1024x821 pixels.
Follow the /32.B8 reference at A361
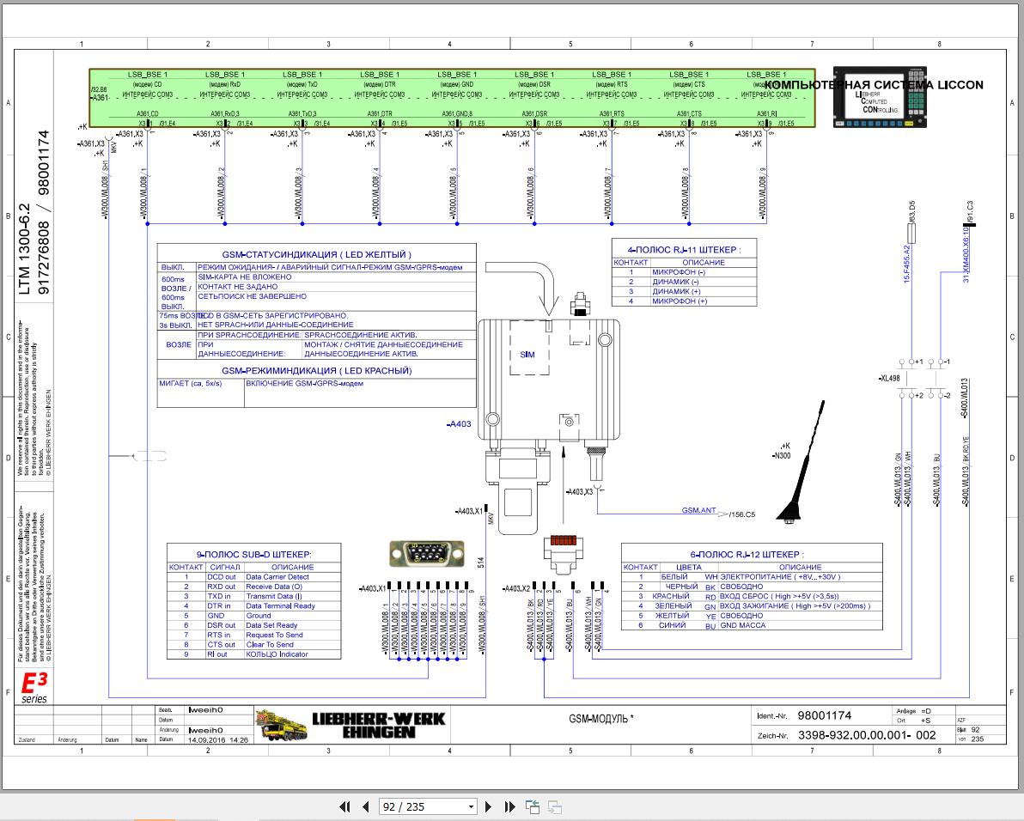[99, 89]
